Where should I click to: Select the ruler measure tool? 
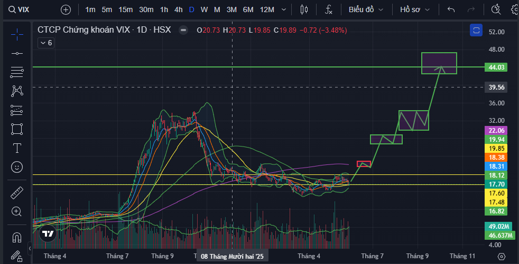coord(17,193)
